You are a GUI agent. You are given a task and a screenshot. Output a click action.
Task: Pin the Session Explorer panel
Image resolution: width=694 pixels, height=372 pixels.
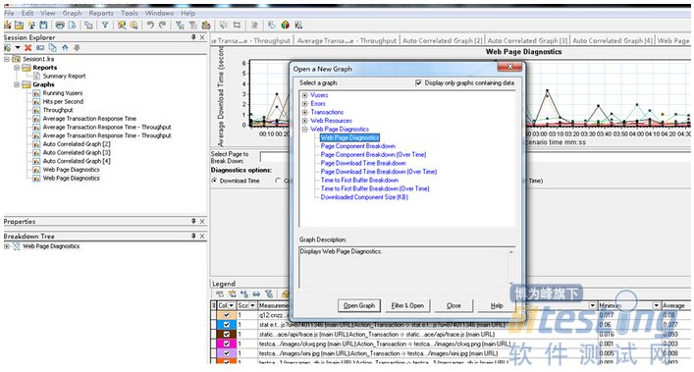tap(193, 37)
